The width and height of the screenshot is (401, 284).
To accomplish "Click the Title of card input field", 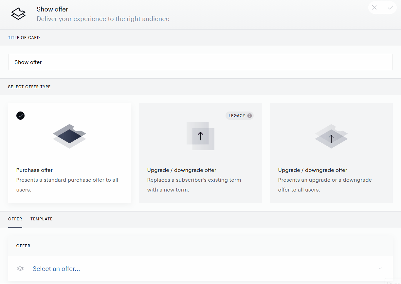I will [200, 62].
